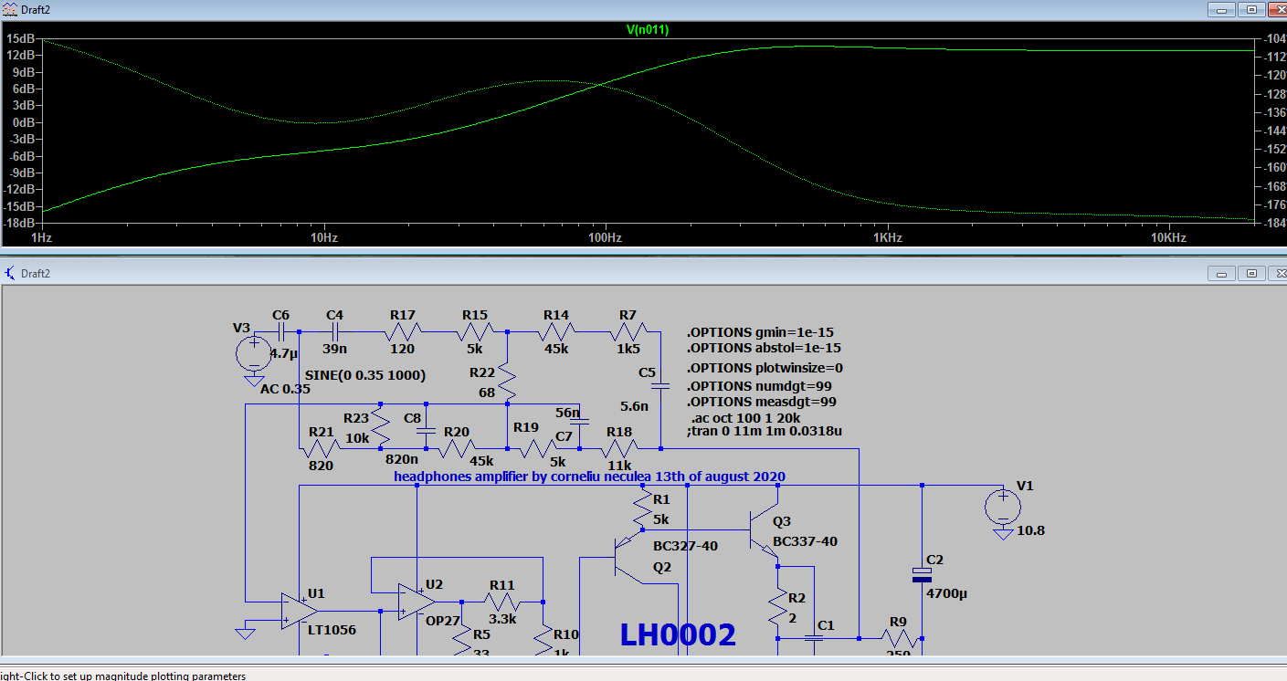Click the ;tran 0 11m 1m comment
Viewport: 1287px width, 681px height.
765,431
